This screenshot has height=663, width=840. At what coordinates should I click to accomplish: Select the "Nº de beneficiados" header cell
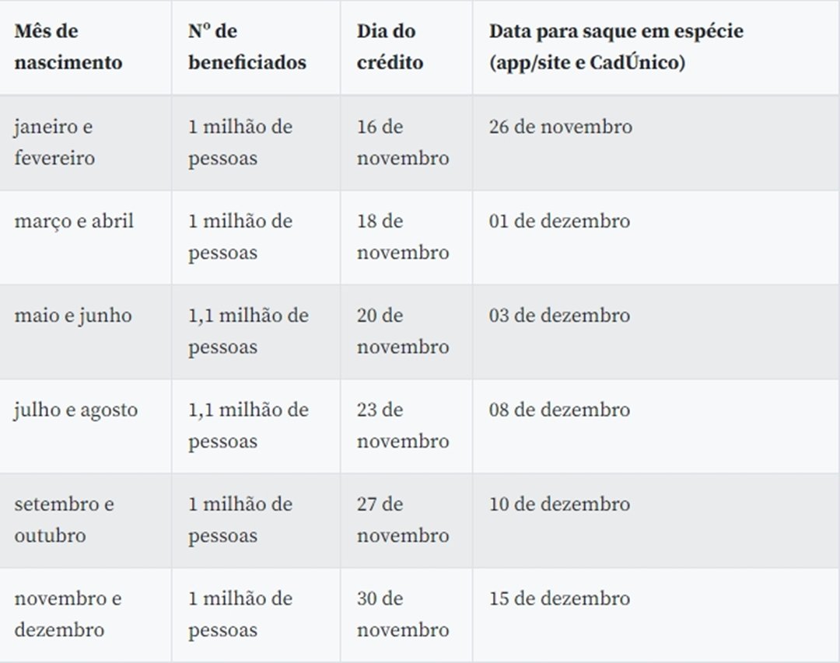coord(247,47)
